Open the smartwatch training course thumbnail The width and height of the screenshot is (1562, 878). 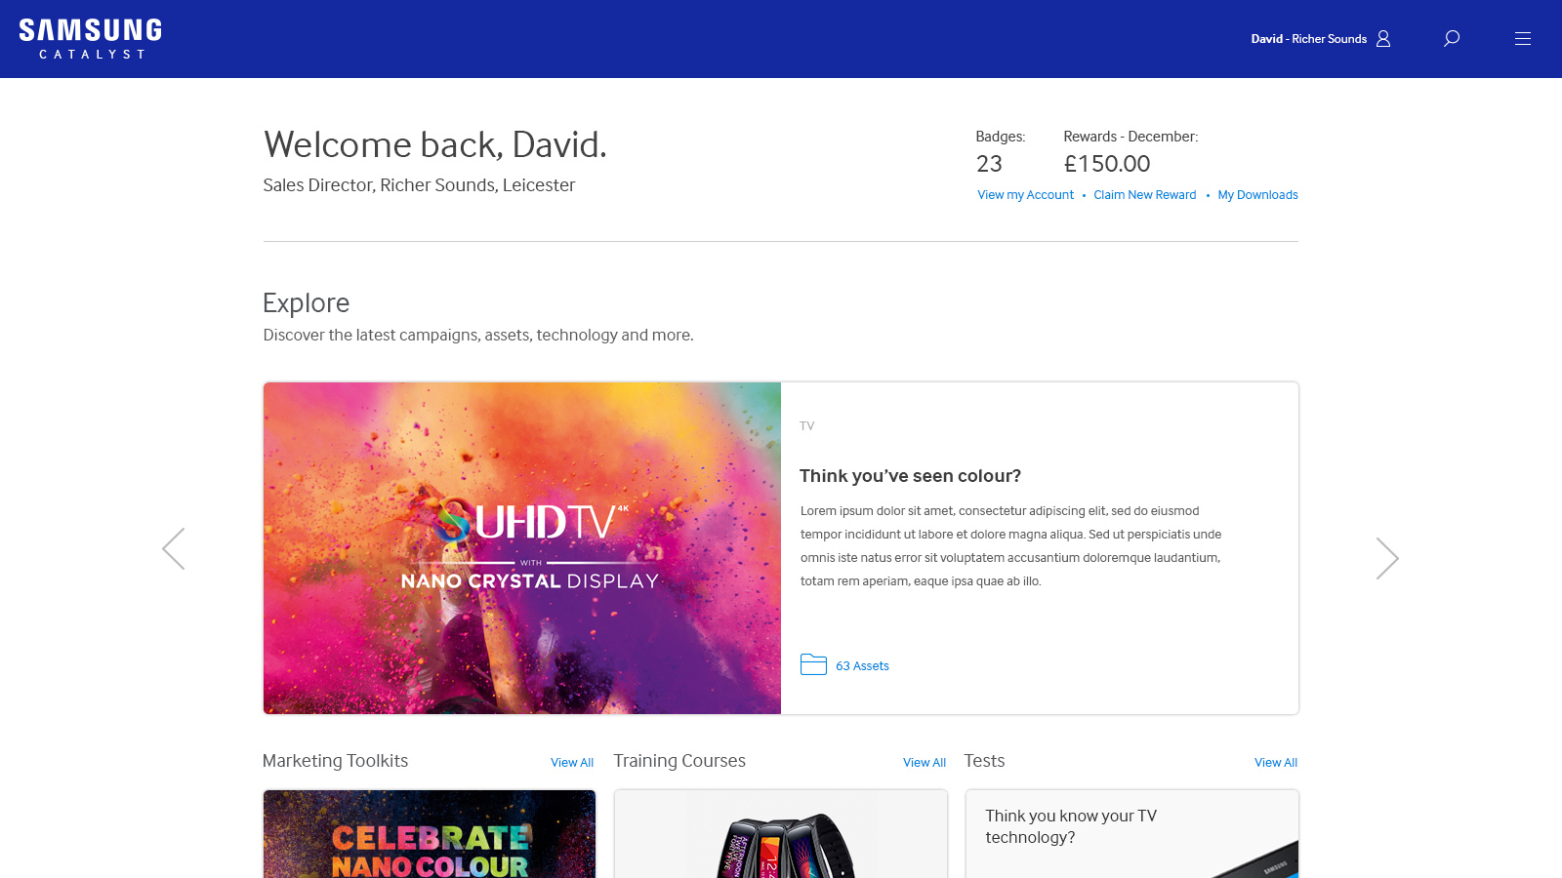[x=781, y=834]
